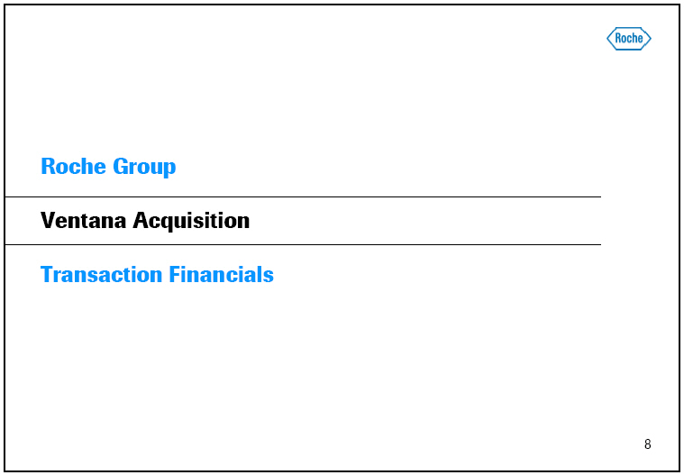This screenshot has height=475, width=684.
Task: Click the divider line below Ventana Acquisition
Action: [x=303, y=244]
